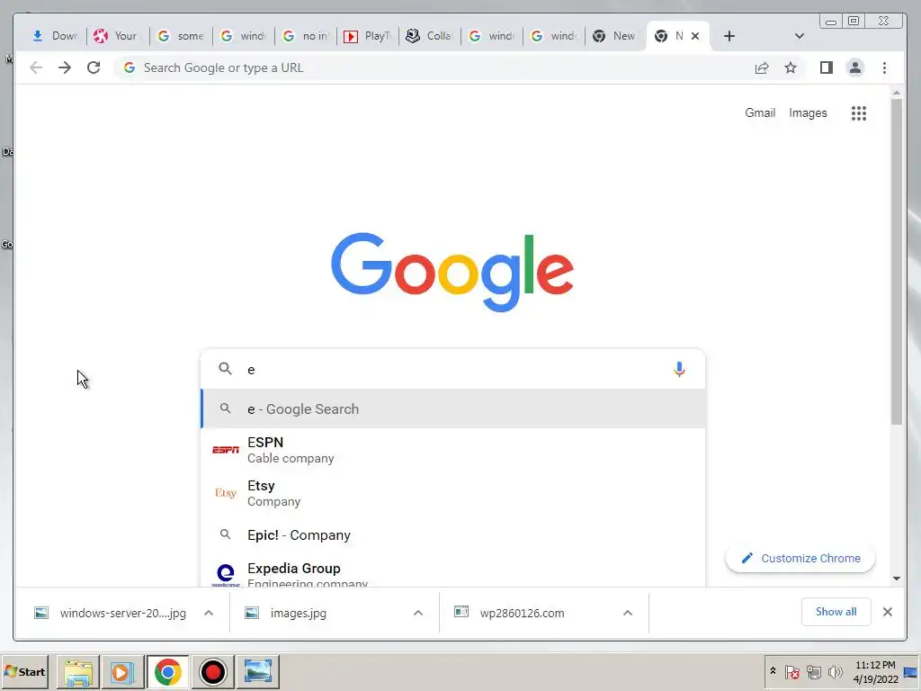Viewport: 921px width, 691px height.
Task: Click the Expedia Group logo icon
Action: (226, 575)
